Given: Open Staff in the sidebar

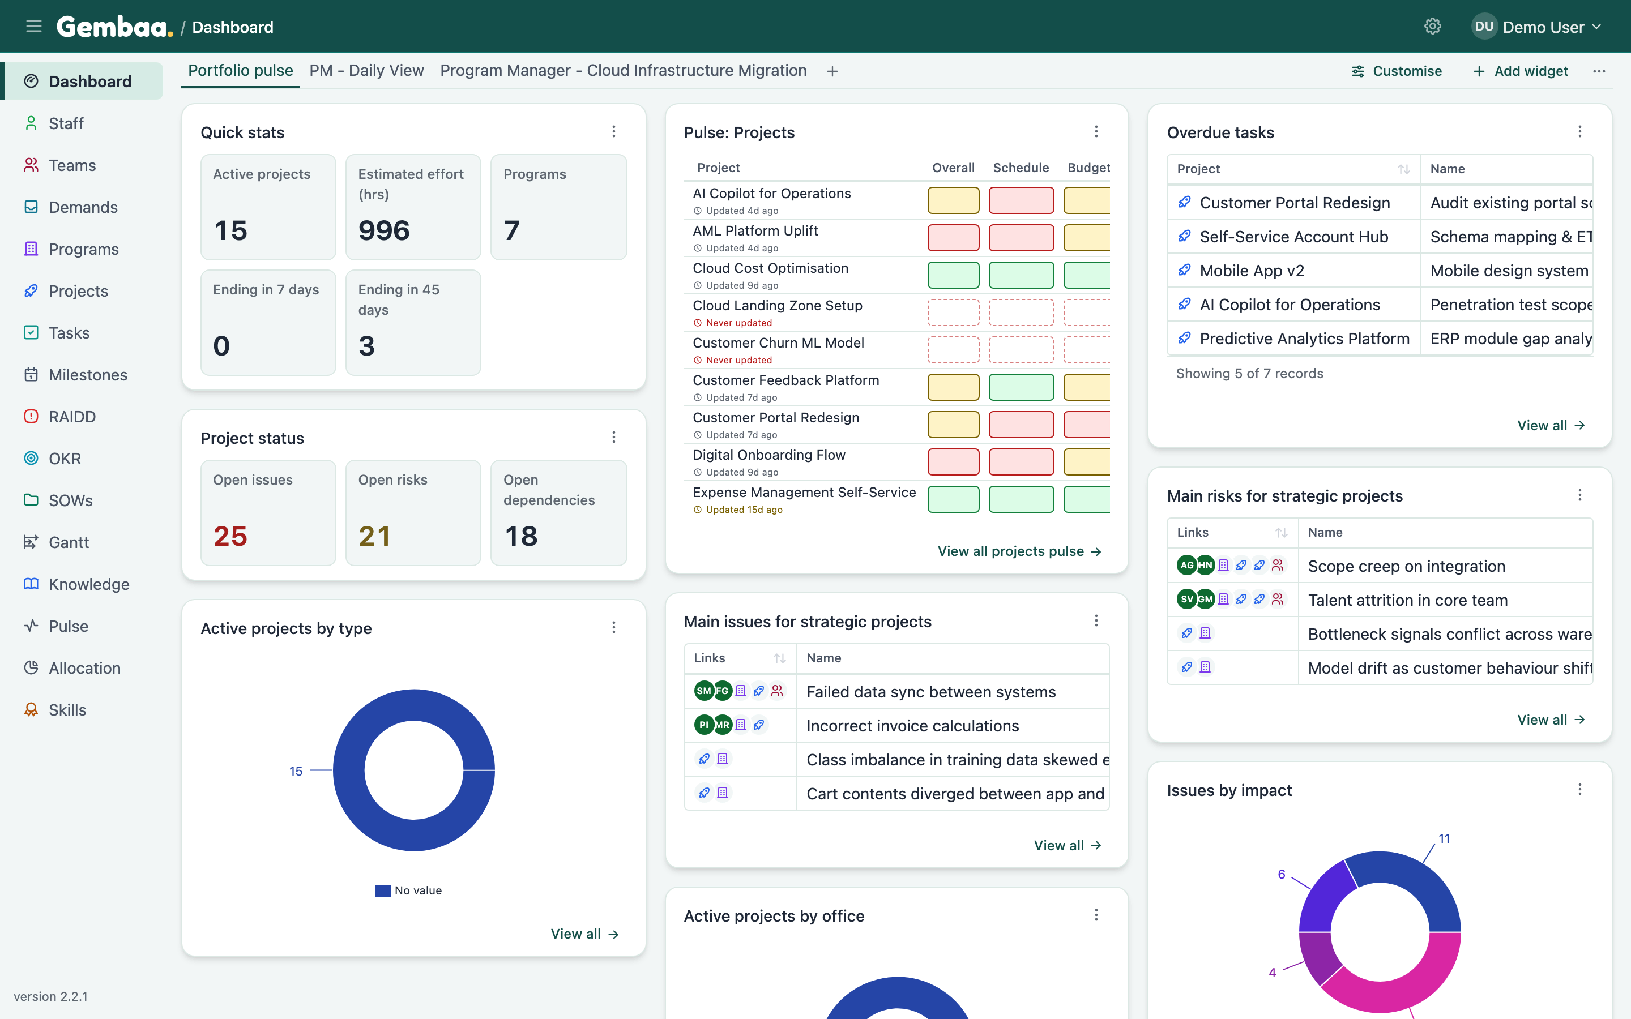Looking at the screenshot, I should [82, 123].
